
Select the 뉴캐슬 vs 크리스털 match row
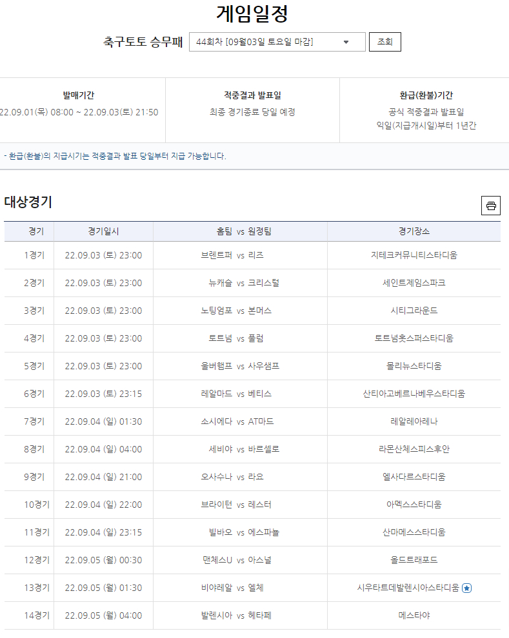click(252, 283)
